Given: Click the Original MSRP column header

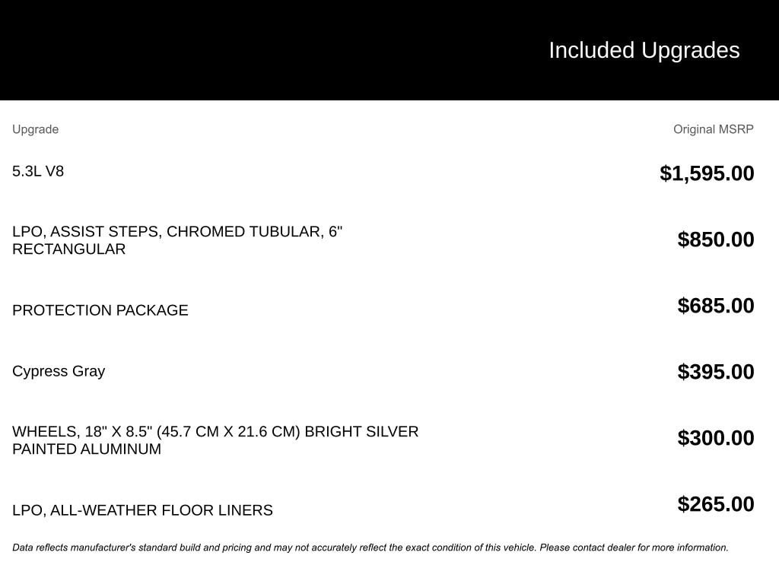Looking at the screenshot, I should pyautogui.click(x=713, y=129).
